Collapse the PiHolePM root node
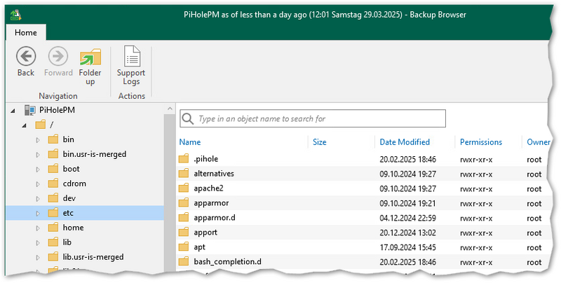Image resolution: width=561 pixels, height=283 pixels. [x=13, y=110]
